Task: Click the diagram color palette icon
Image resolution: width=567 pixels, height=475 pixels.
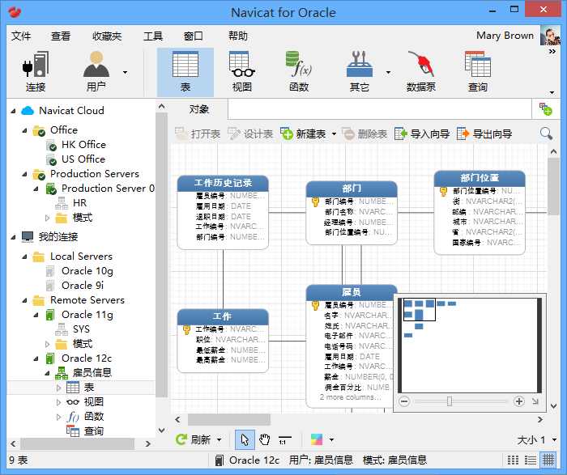Action: (317, 439)
